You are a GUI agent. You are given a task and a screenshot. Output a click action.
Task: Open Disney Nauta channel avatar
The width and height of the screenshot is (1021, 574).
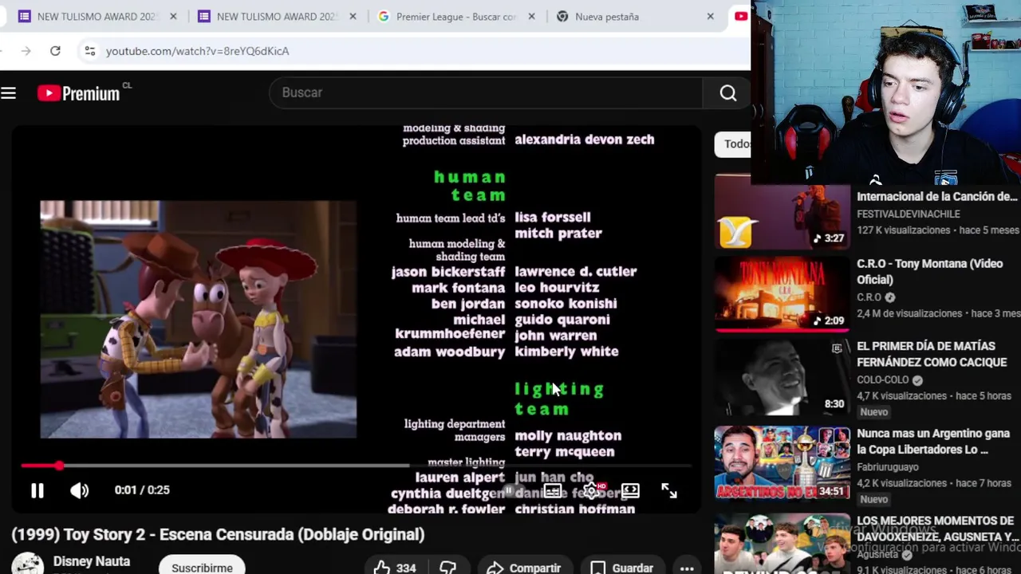[x=27, y=564]
